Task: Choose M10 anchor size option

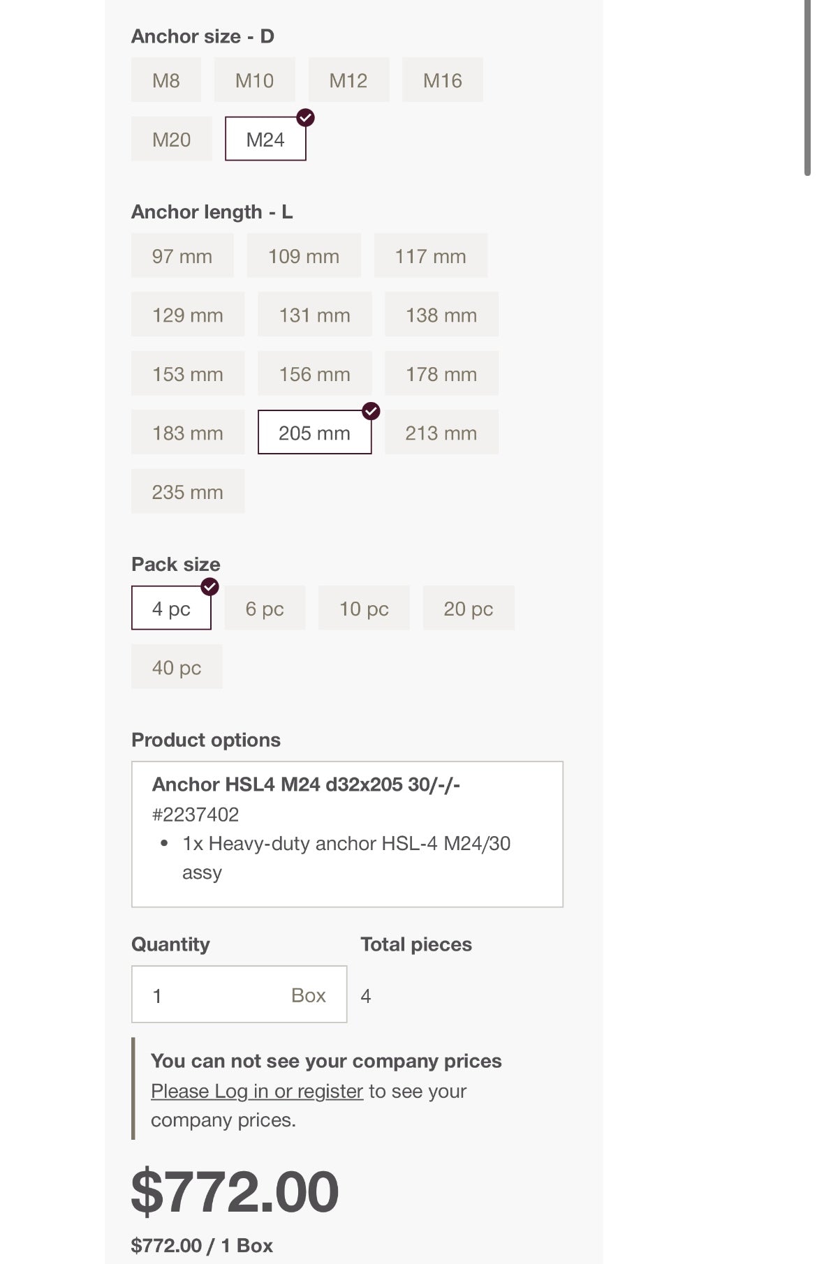Action: 254,80
